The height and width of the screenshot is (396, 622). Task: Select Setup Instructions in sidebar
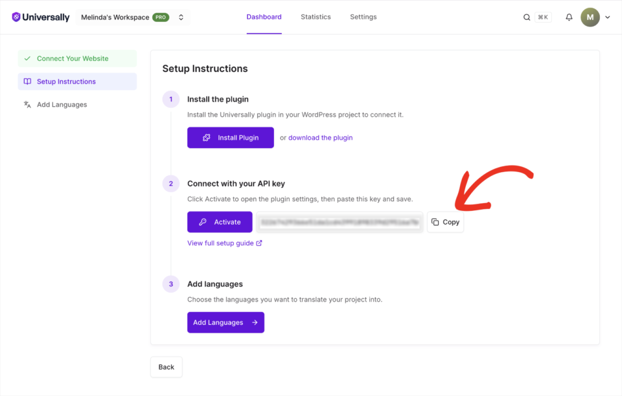click(x=77, y=81)
